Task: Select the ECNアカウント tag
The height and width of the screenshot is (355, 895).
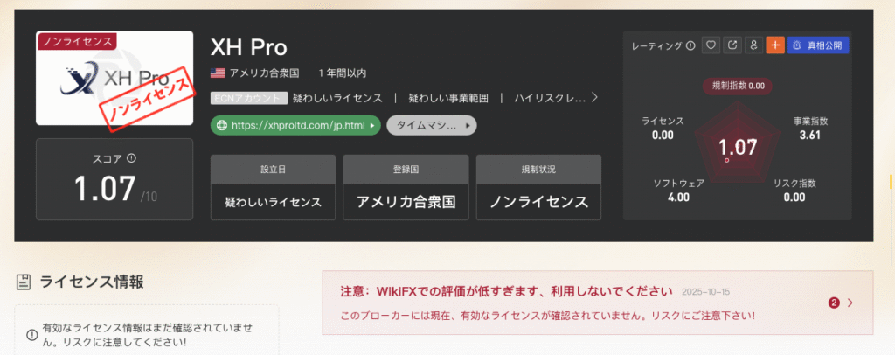Action: coord(248,98)
